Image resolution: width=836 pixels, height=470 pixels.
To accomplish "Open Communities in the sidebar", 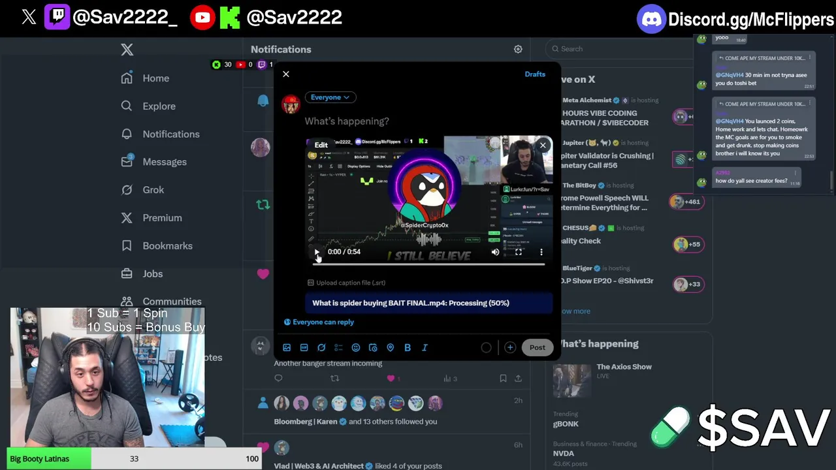I will [x=161, y=301].
